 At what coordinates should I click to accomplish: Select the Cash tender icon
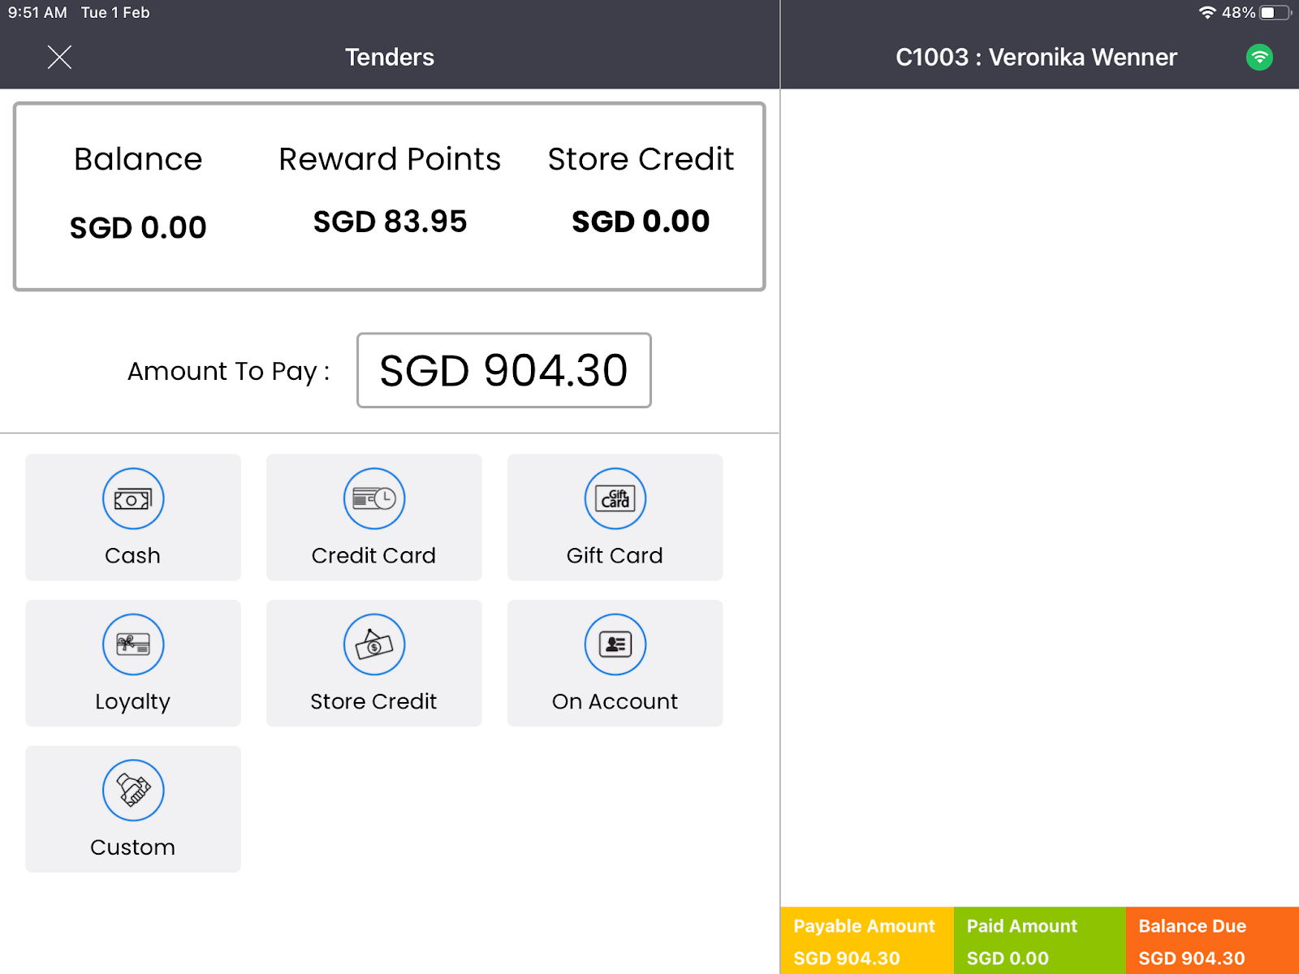[133, 499]
